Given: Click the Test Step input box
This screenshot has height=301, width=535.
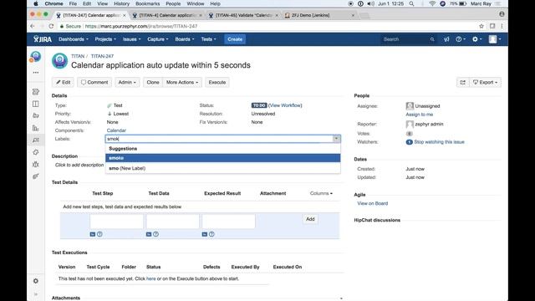Looking at the screenshot, I should pyautogui.click(x=117, y=221).
